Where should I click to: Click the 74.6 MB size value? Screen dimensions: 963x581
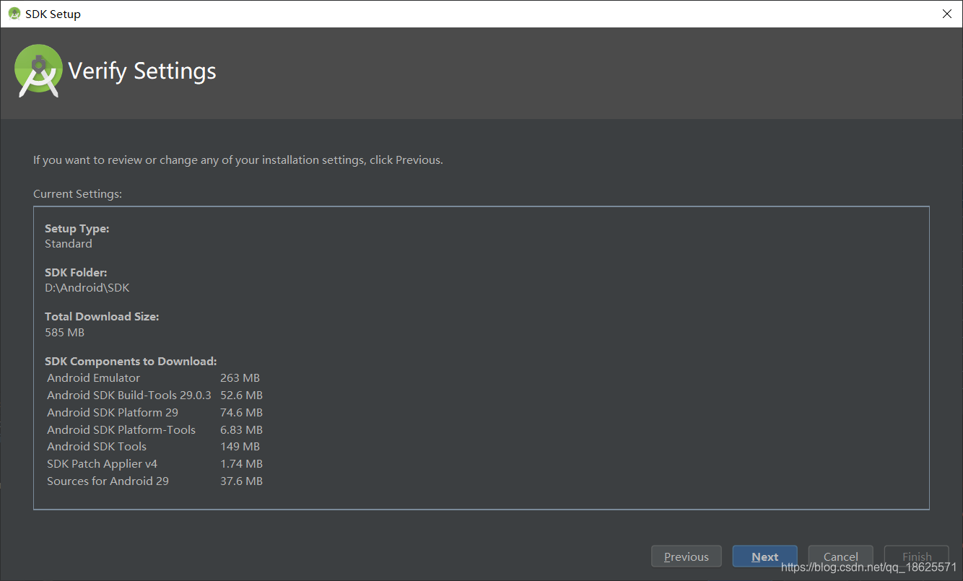coord(241,413)
